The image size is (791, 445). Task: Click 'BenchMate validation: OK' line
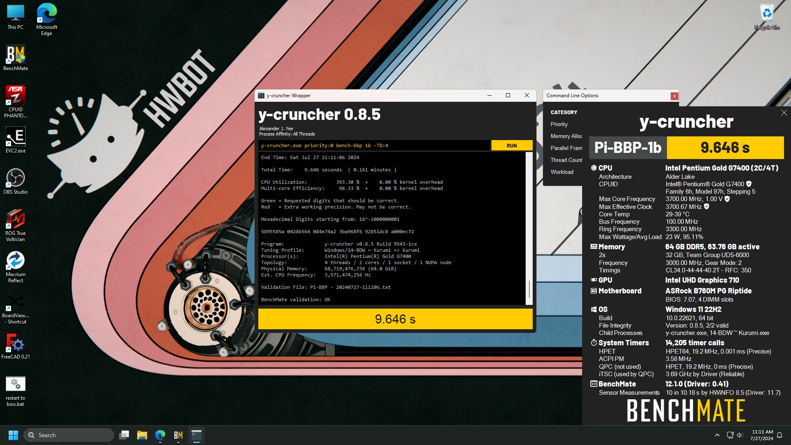coord(296,300)
